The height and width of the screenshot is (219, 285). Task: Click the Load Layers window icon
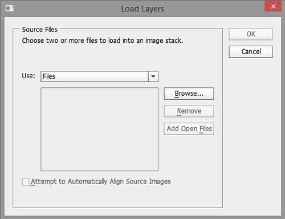(10, 9)
